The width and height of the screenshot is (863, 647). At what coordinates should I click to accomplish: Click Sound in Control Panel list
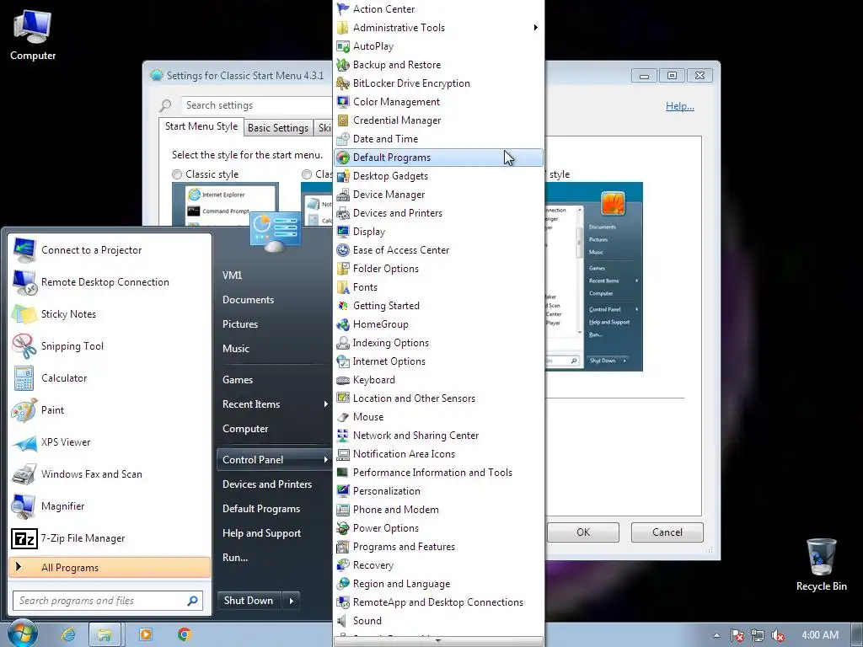click(x=438, y=621)
